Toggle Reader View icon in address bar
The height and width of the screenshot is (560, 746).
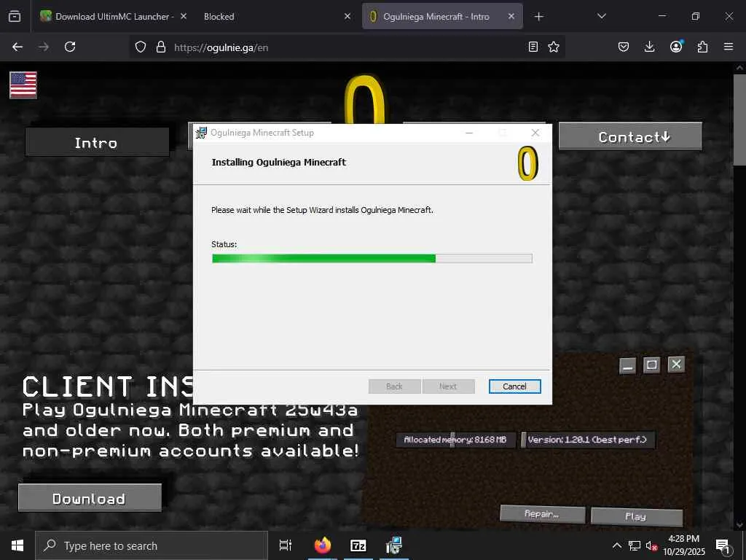[533, 47]
